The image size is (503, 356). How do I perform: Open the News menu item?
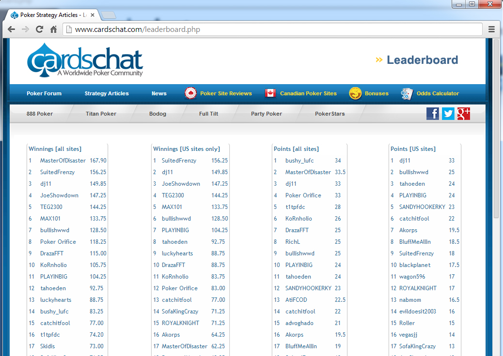tap(159, 93)
